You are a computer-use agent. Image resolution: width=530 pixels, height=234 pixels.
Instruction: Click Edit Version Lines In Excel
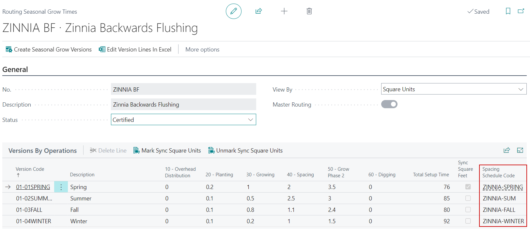[135, 50]
